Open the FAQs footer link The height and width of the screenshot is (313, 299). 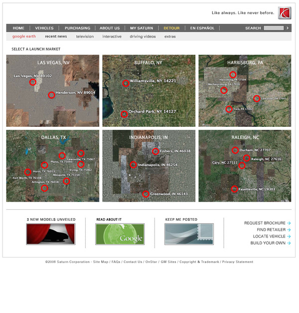pyautogui.click(x=116, y=262)
